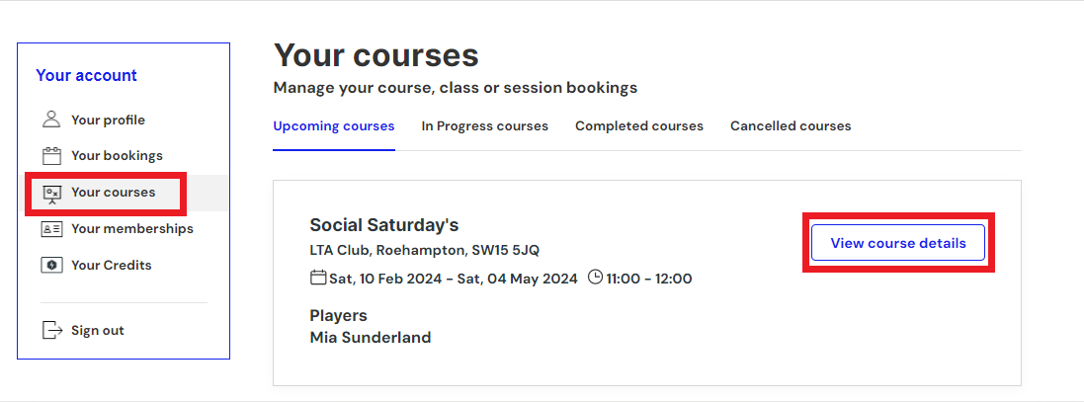
Task: Open Your profile page
Action: (x=108, y=121)
